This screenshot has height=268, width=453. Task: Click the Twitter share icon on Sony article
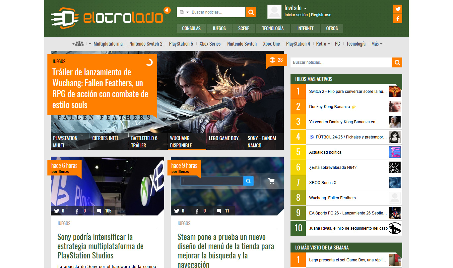coord(56,211)
